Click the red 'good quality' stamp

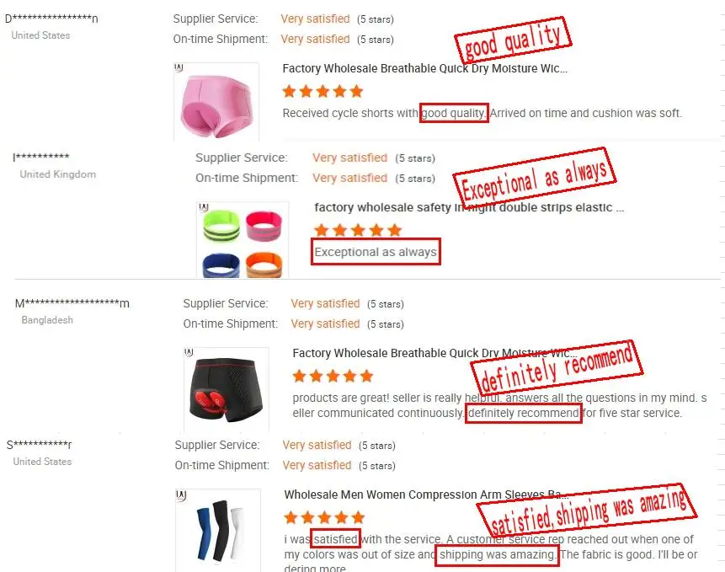pos(514,40)
